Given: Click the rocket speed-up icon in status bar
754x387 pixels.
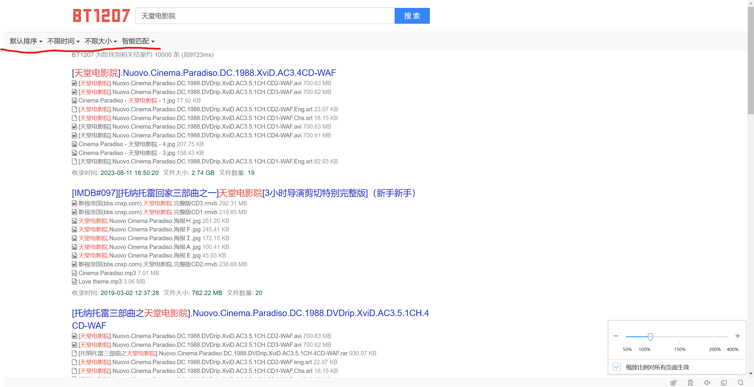Looking at the screenshot, I should pos(673,382).
